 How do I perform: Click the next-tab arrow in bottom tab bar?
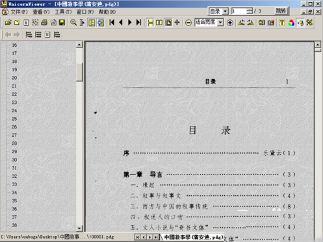[x=149, y=237]
